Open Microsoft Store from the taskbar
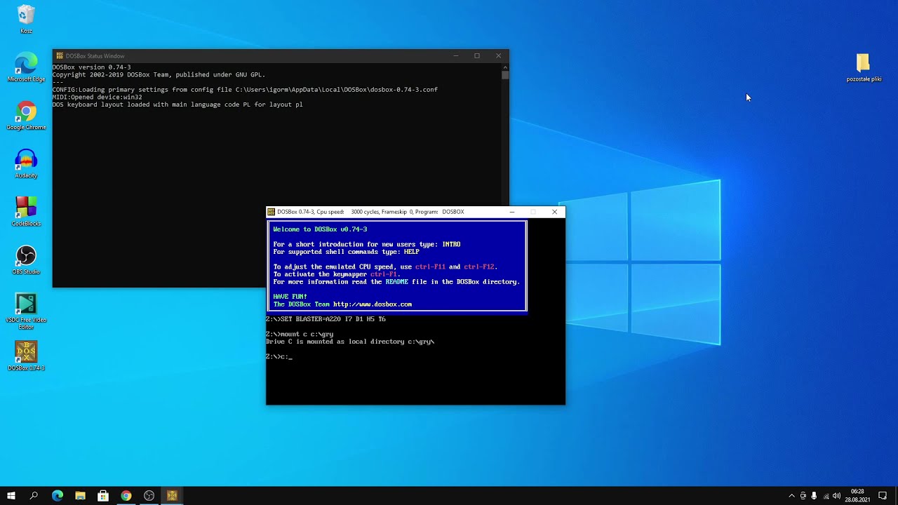 103,496
